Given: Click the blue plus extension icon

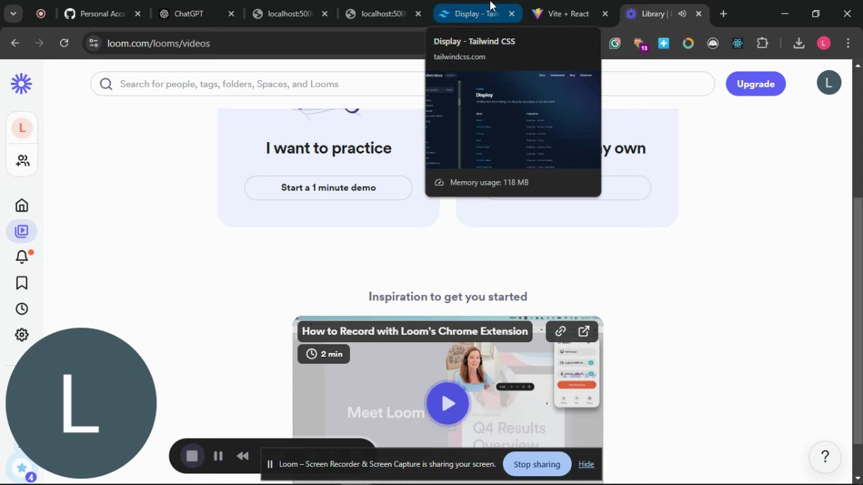Looking at the screenshot, I should point(663,43).
